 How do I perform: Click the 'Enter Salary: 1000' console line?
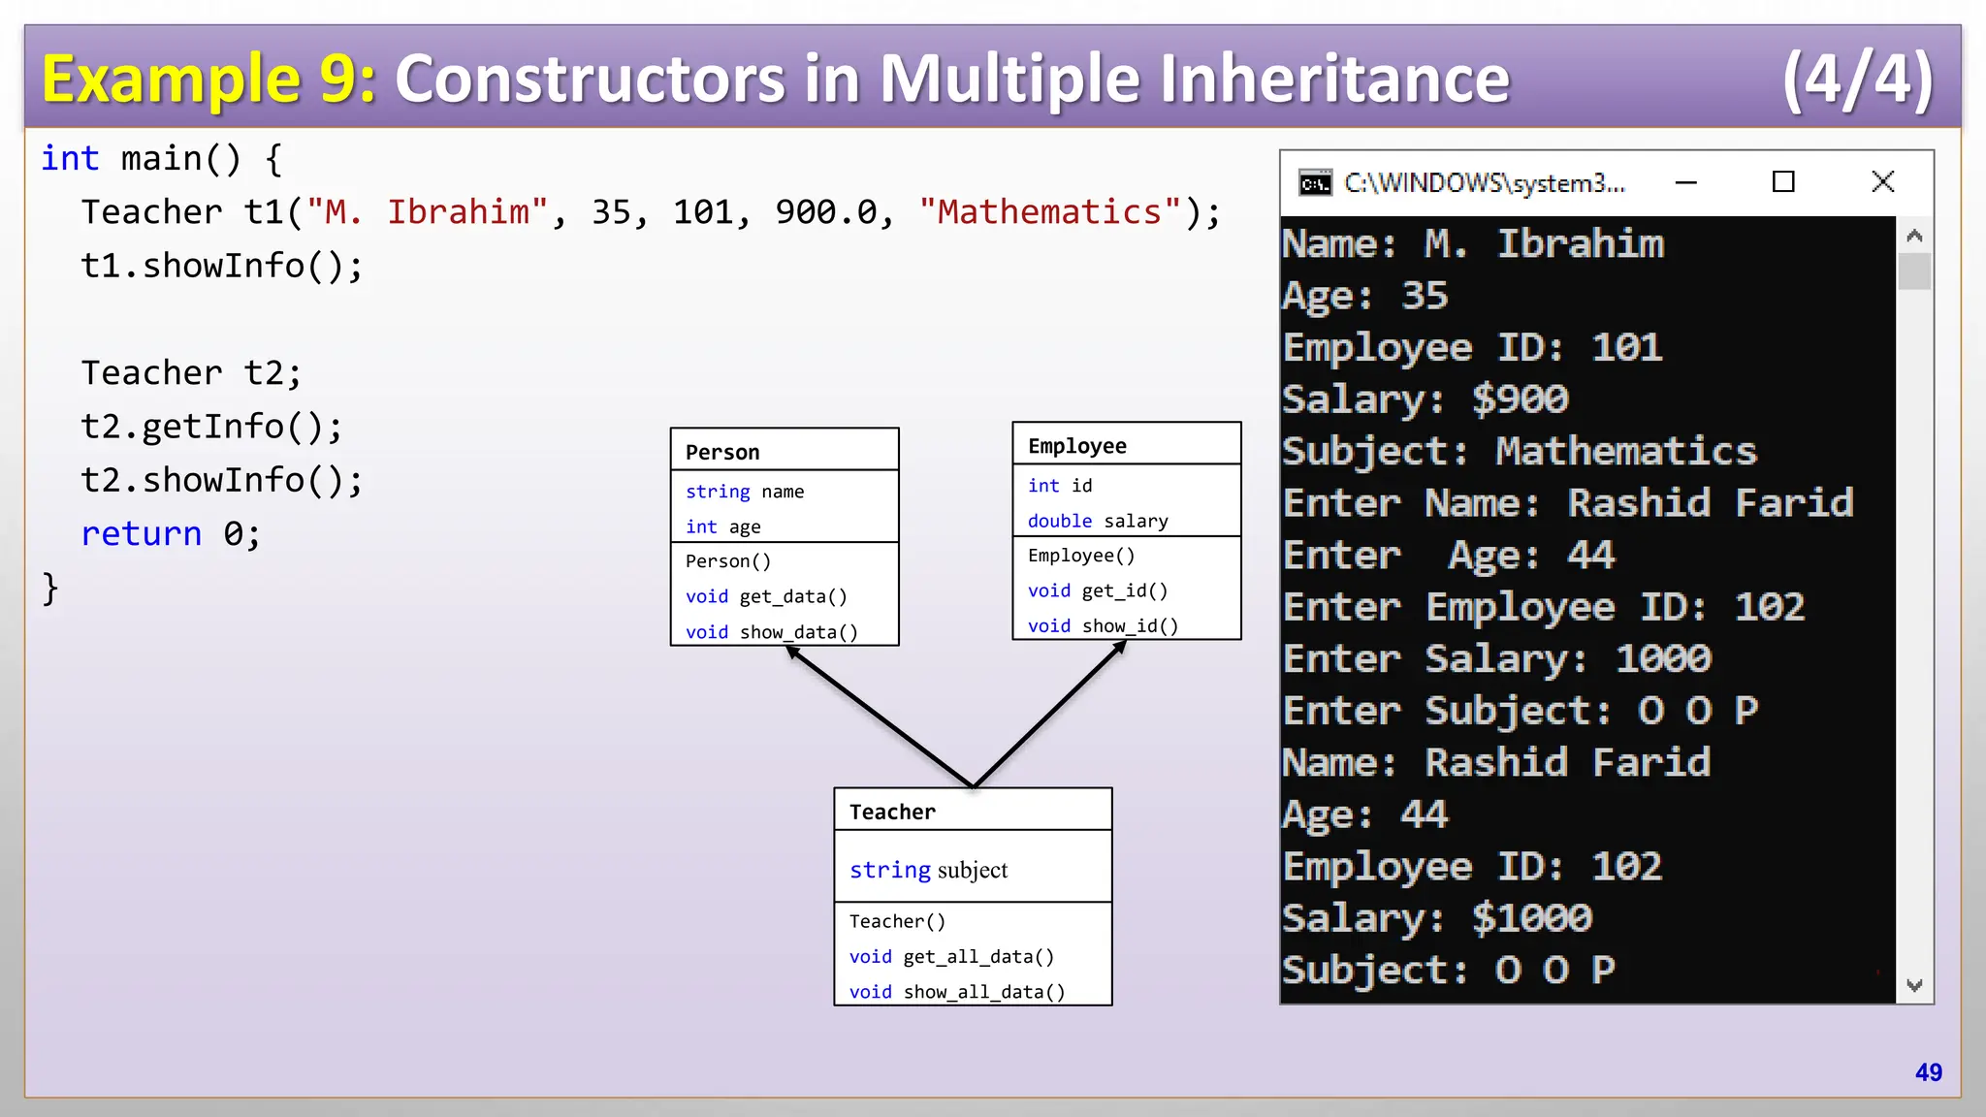pos(1496,659)
